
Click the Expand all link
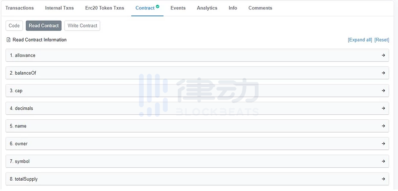360,40
